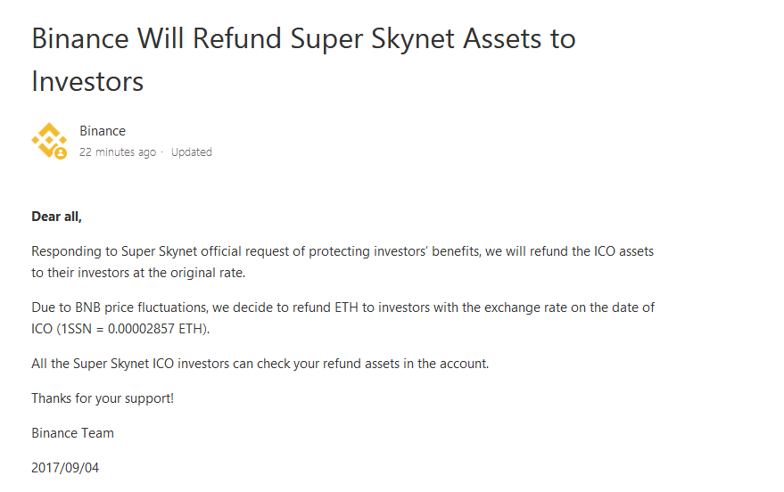Click the Binance logo avatar

(48, 139)
